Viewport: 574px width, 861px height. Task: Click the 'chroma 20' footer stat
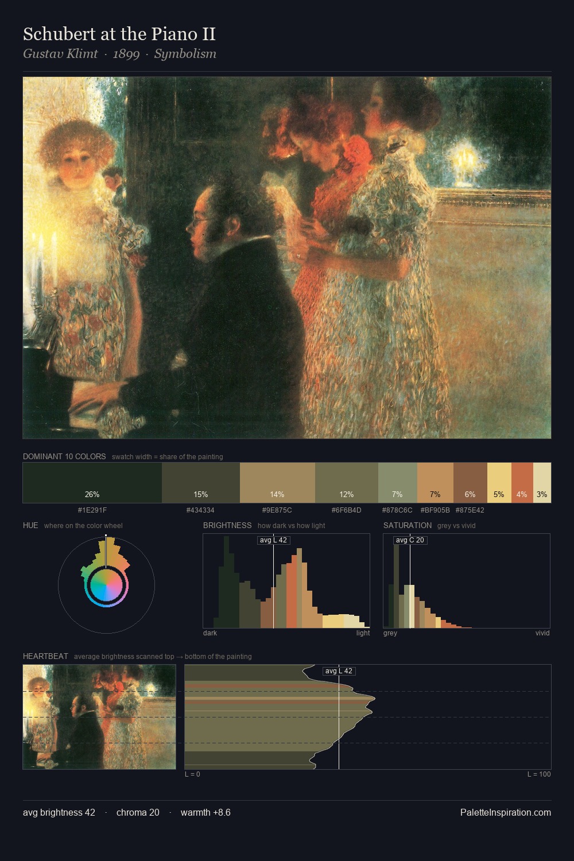pyautogui.click(x=138, y=812)
